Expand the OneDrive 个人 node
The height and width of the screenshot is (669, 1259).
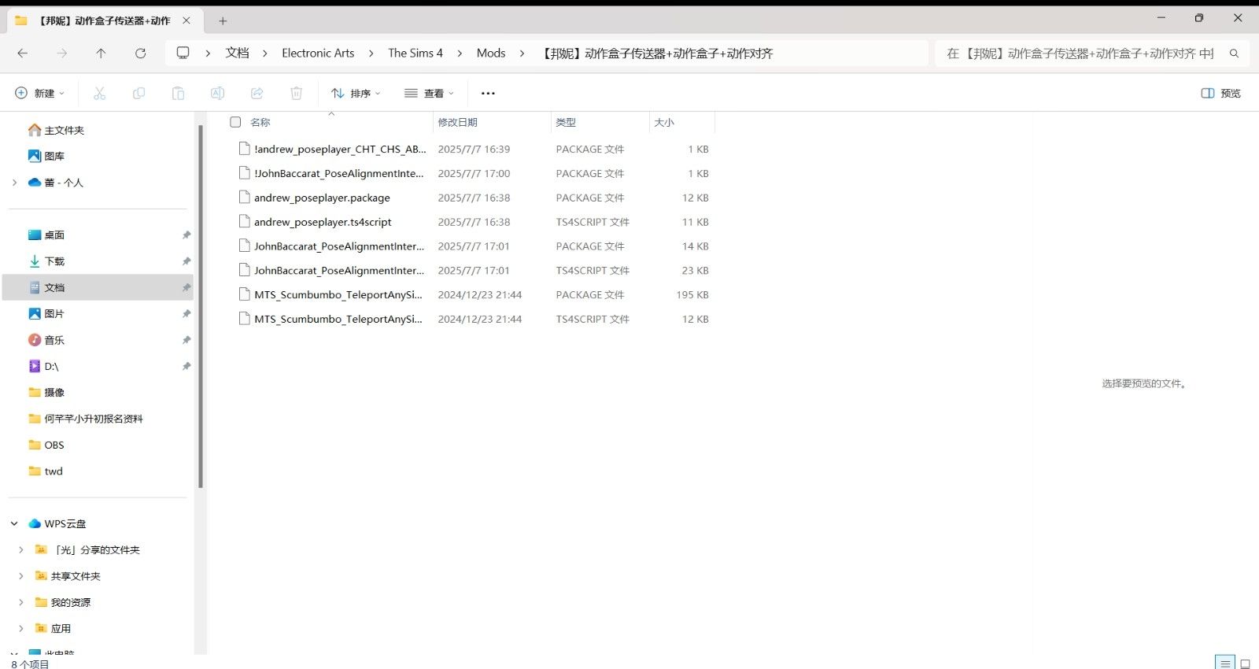(x=14, y=183)
